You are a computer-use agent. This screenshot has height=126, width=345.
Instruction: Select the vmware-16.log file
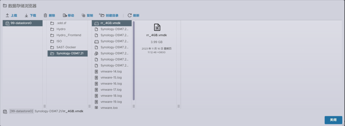click(112, 84)
